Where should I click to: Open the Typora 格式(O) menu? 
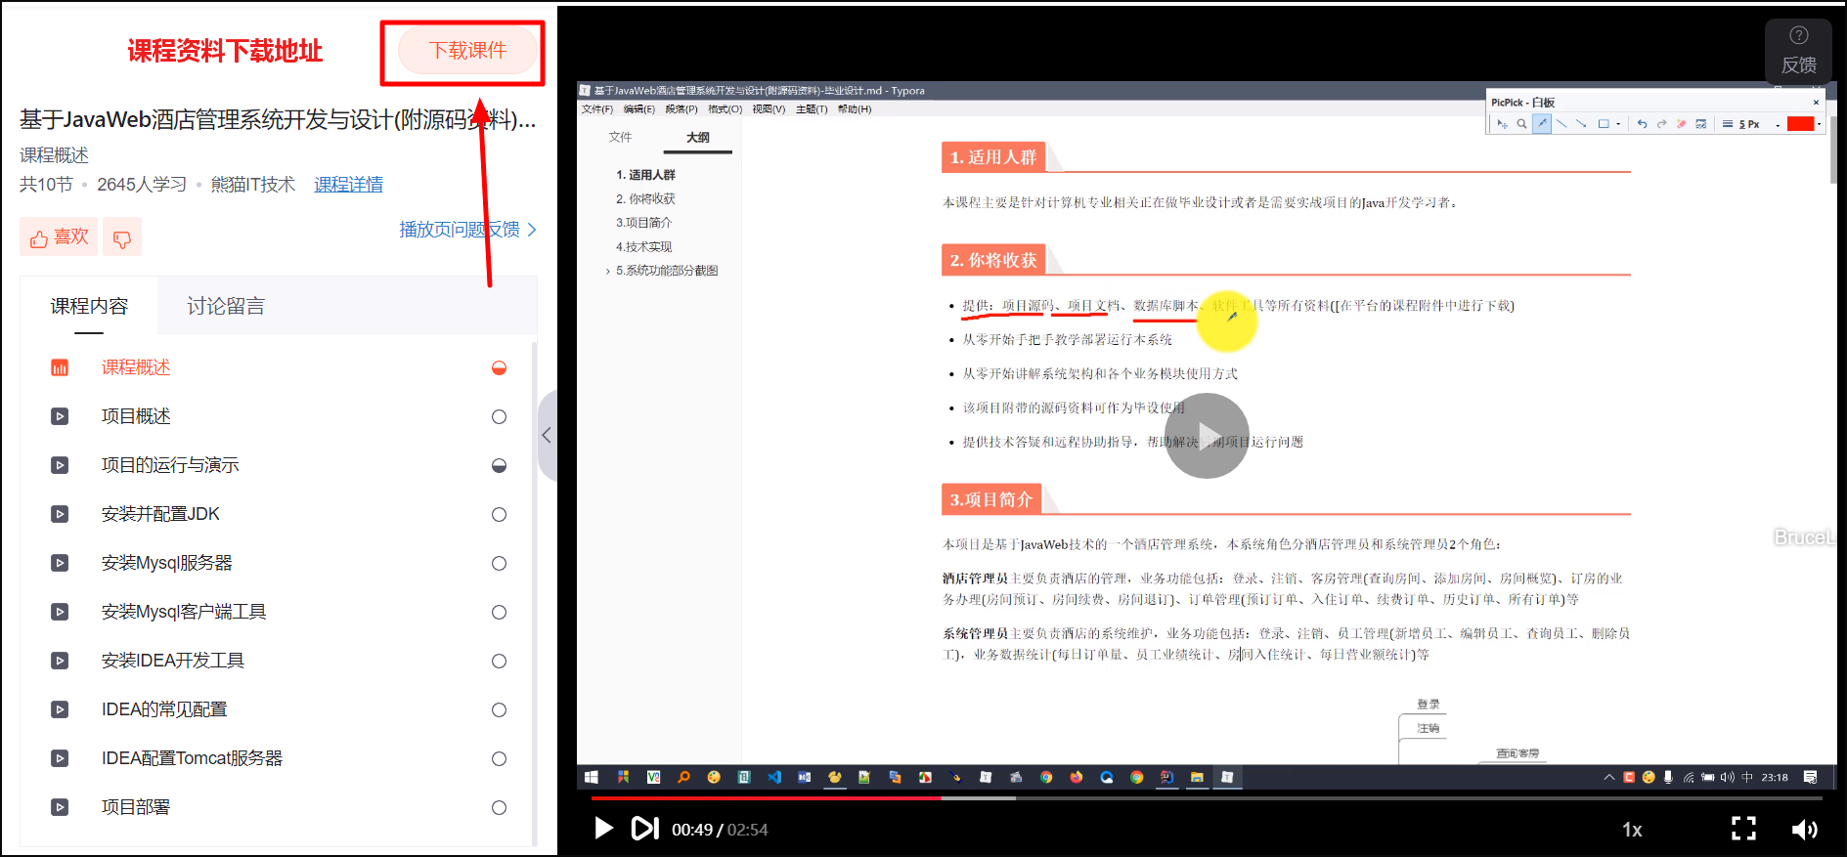(725, 109)
